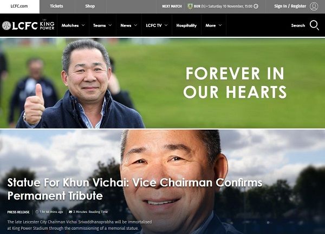Click the user profile avatar icon
Image resolution: width=325 pixels, height=234 pixels.
[x=314, y=6]
